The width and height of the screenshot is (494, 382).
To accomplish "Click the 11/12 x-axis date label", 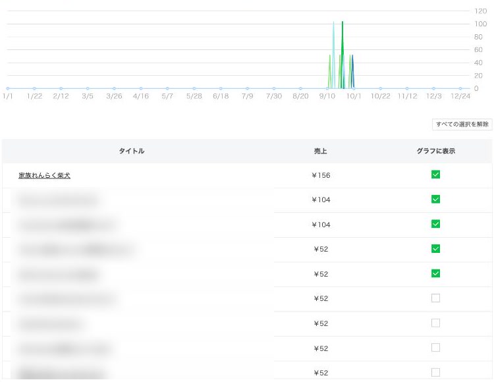I will coord(407,96).
